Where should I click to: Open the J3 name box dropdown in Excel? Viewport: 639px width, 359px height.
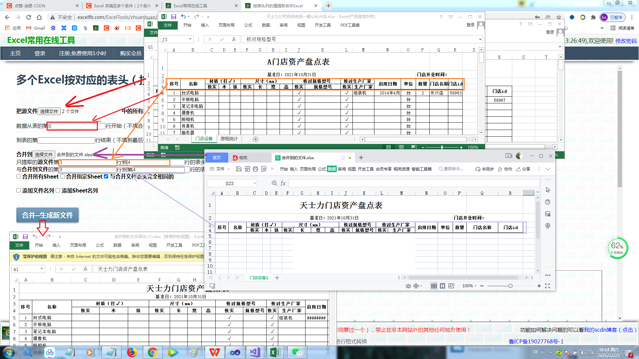[x=190, y=39]
